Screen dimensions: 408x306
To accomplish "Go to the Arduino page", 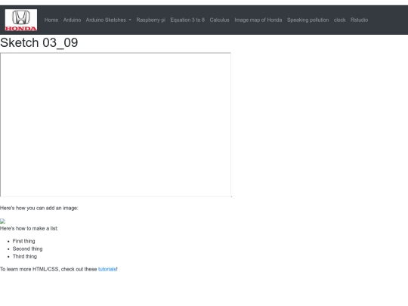I will click(x=72, y=20).
